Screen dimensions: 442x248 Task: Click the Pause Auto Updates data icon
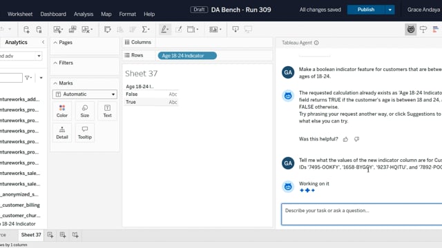[39, 30]
